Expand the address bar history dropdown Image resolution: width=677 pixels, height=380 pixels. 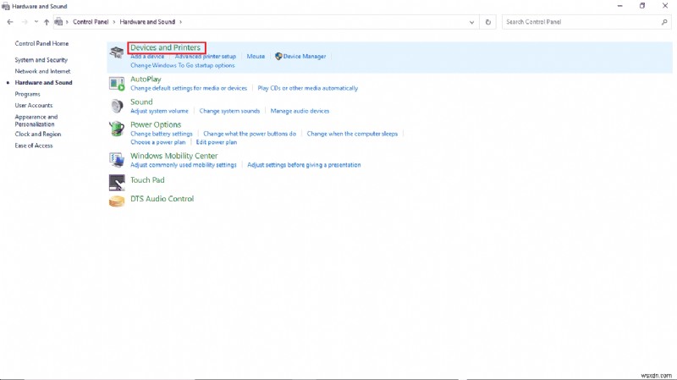471,22
